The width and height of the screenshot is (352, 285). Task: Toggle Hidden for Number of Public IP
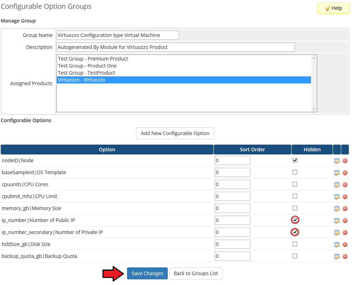(x=295, y=220)
